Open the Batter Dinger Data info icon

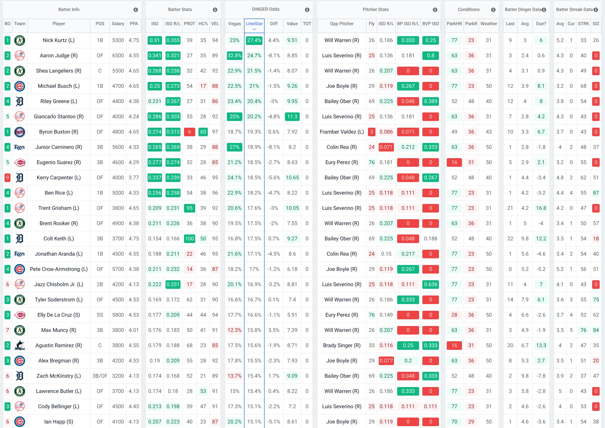[544, 10]
